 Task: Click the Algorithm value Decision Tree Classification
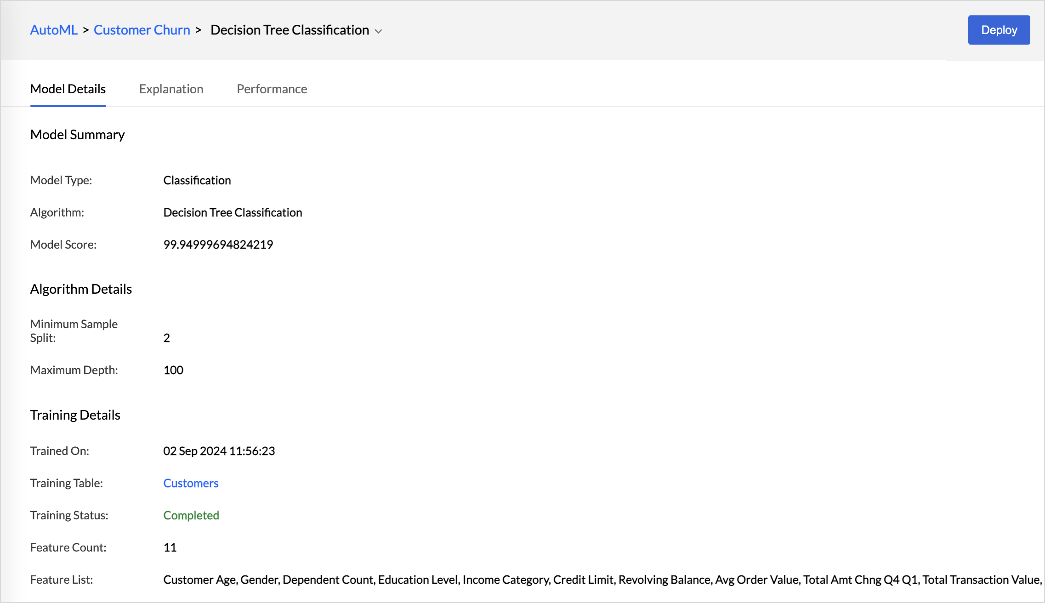(233, 212)
